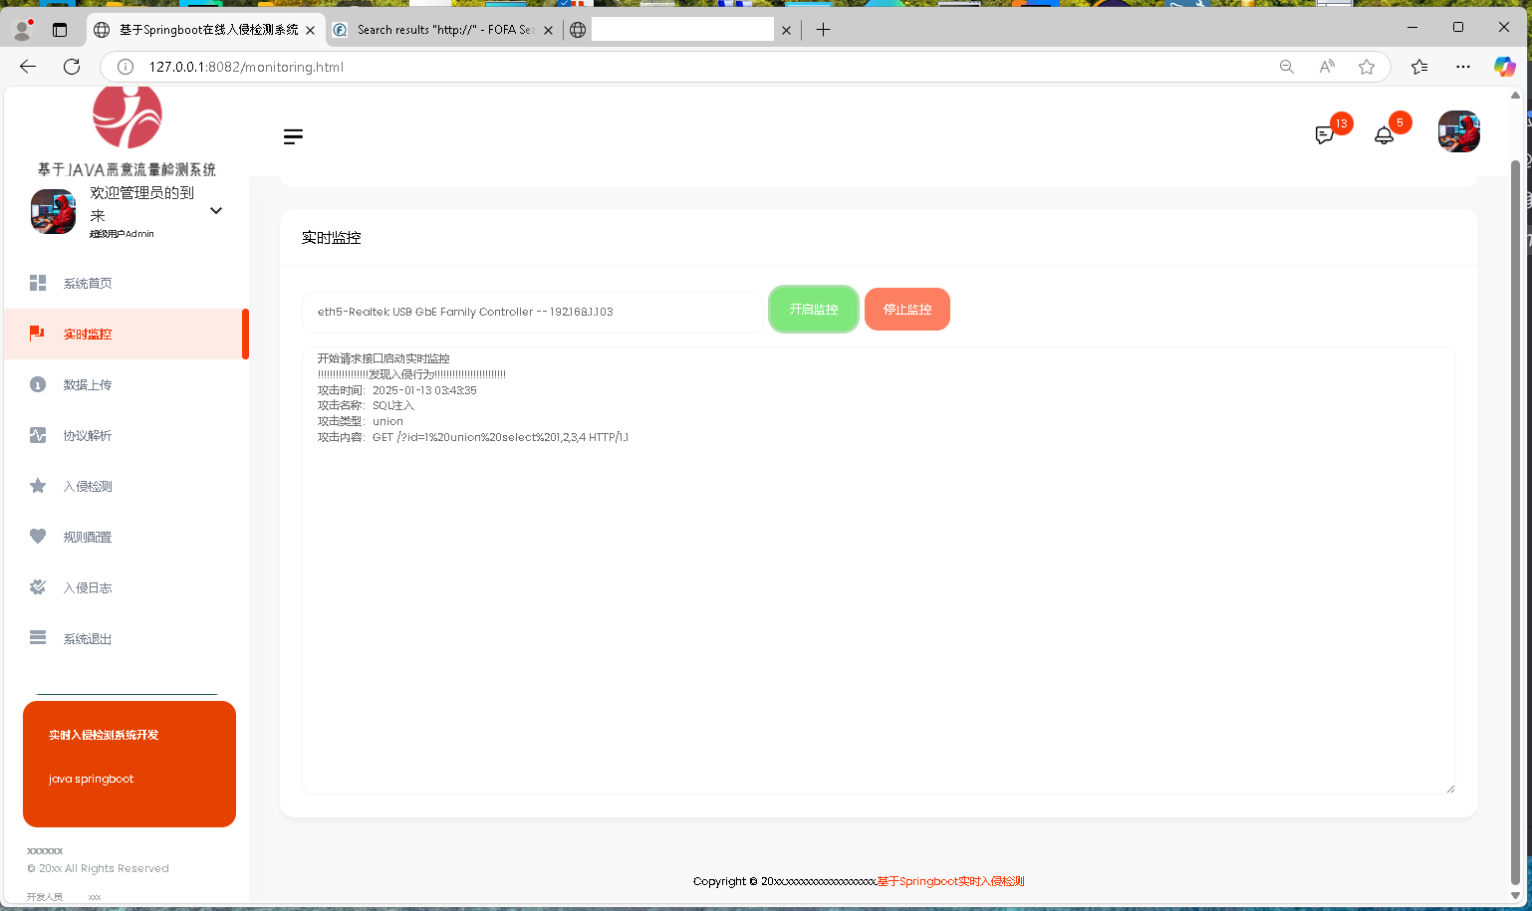Open the network interface selector for eth5

[x=533, y=312]
